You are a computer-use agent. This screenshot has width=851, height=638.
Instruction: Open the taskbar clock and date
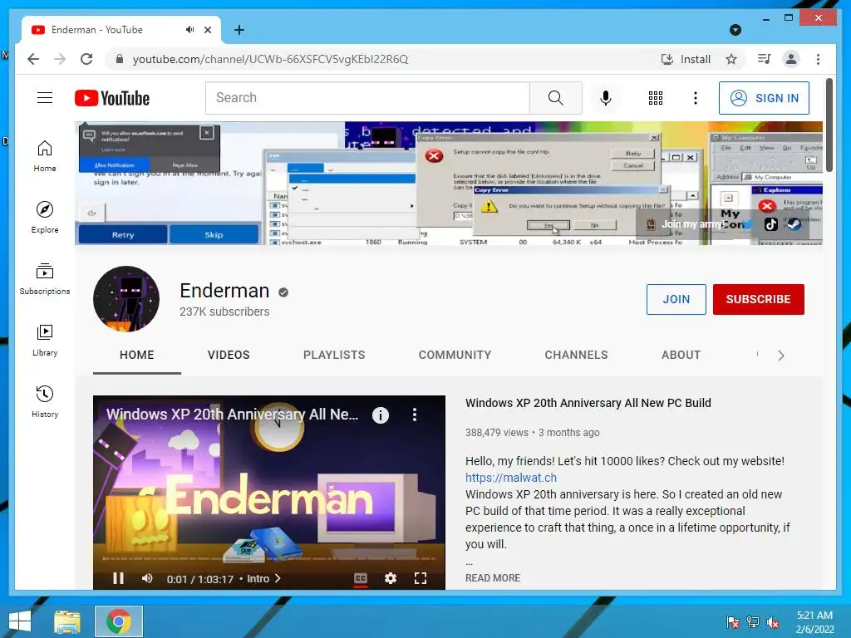(814, 621)
